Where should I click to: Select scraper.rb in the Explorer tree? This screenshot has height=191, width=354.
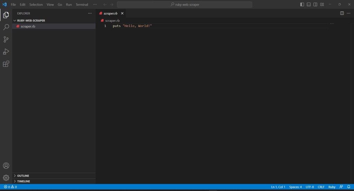28,26
